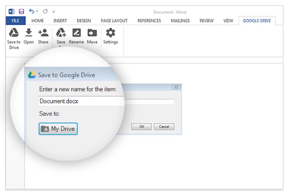Viewport: 288px width, 194px height.
Task: Select the GOOGLE DRIVE ribbon tab
Action: (257, 21)
